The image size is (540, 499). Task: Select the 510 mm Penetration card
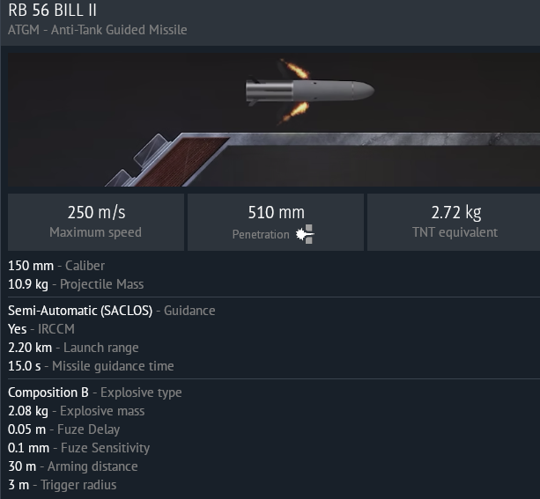click(x=276, y=222)
